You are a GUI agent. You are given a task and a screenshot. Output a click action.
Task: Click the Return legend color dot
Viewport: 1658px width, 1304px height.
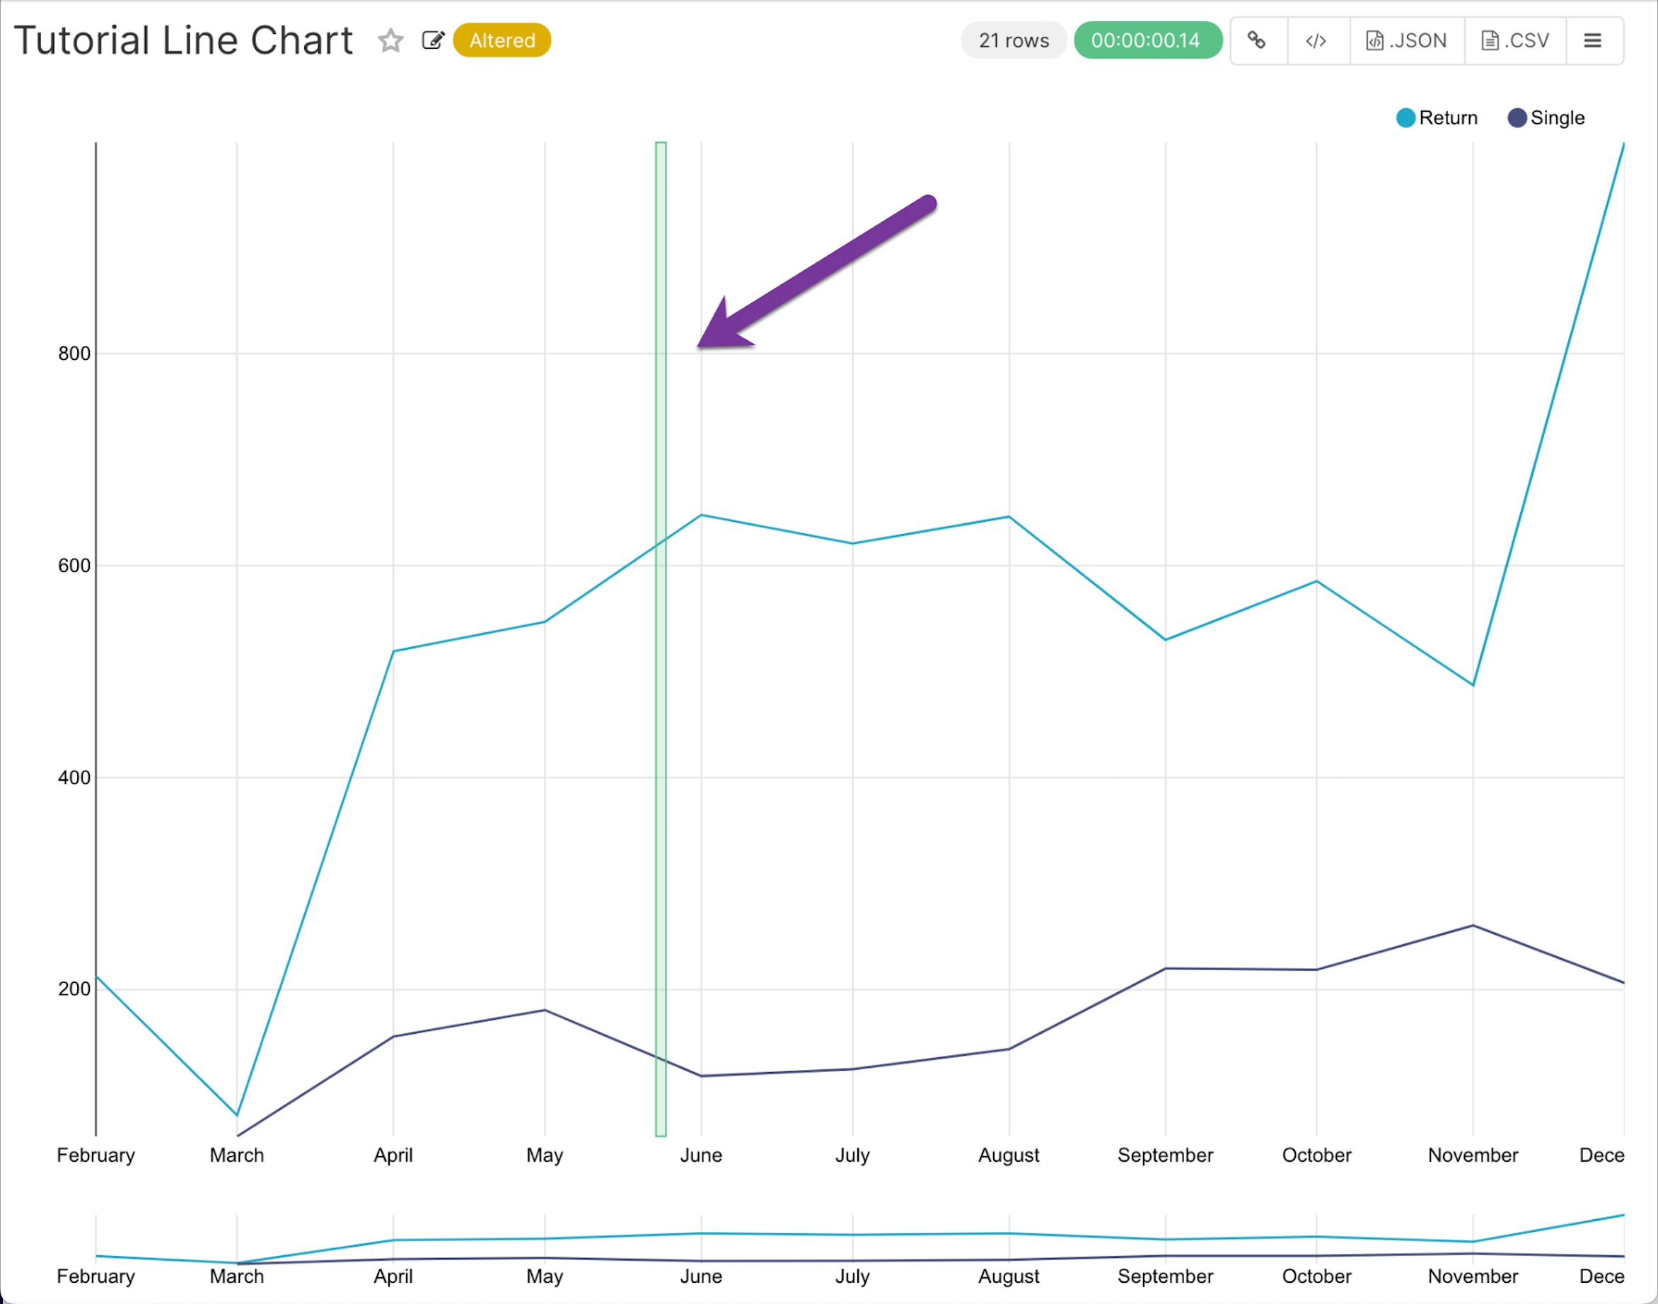pos(1405,117)
